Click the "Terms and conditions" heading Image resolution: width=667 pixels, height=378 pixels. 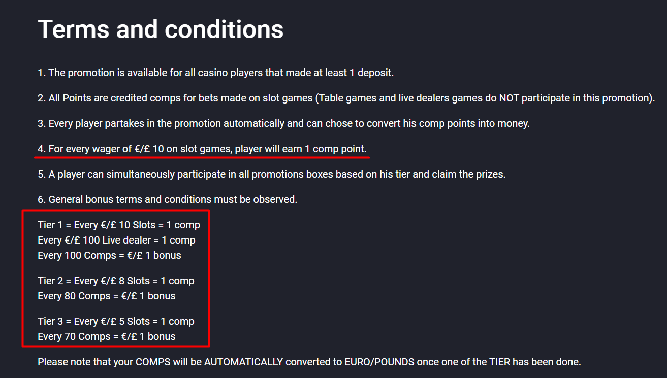point(161,29)
